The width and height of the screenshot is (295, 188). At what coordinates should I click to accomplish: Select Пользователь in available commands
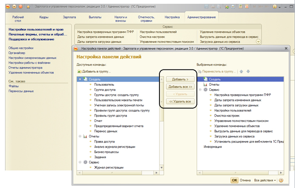[104, 85]
